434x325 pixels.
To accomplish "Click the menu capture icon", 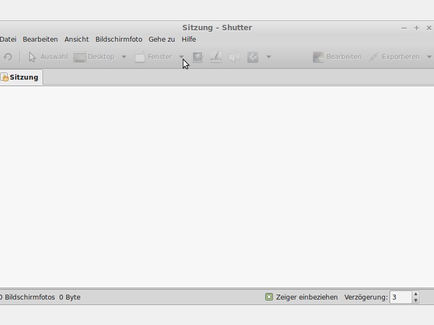I will (215, 57).
